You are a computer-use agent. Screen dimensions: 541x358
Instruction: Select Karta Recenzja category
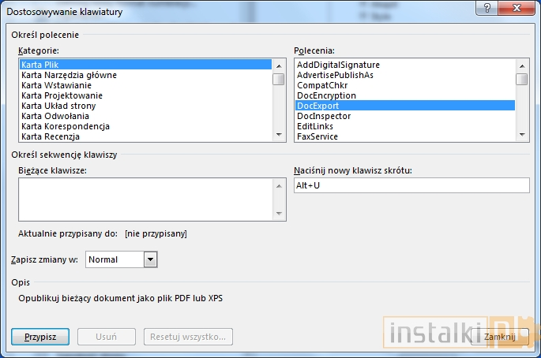[51, 136]
